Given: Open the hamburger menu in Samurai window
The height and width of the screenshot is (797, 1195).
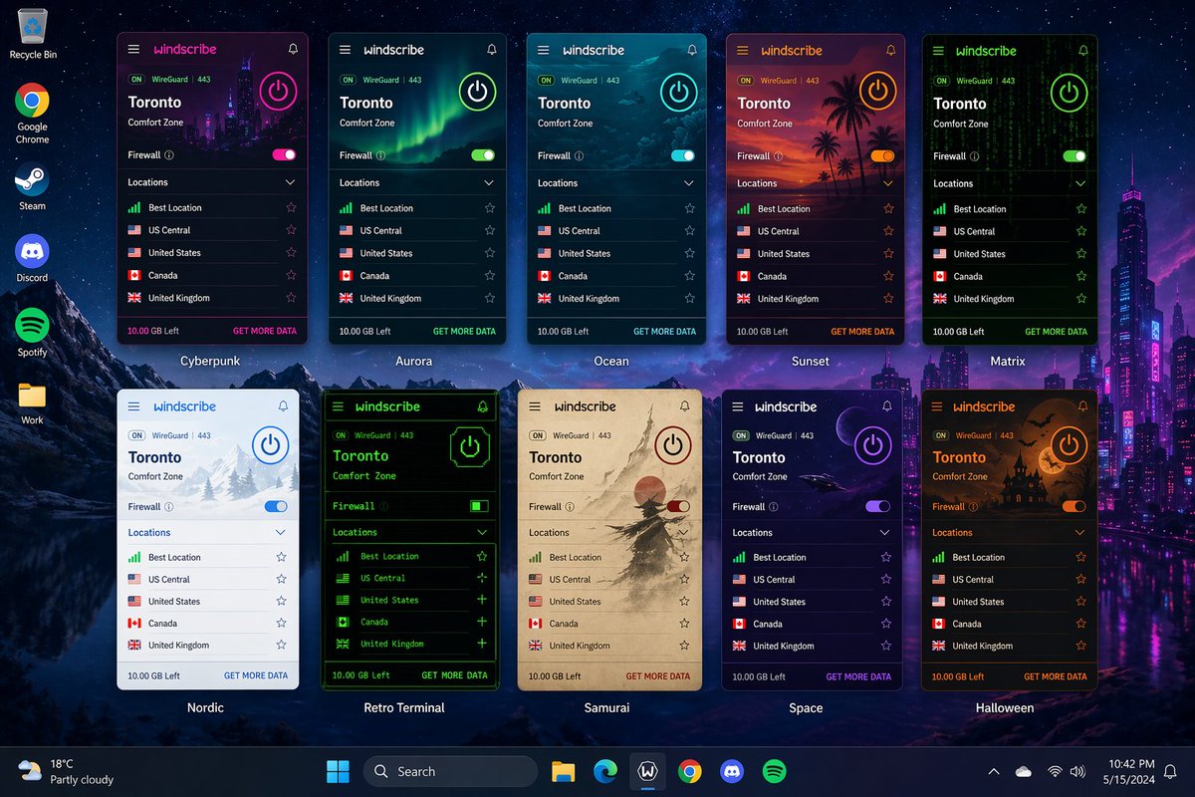Looking at the screenshot, I should (x=535, y=406).
